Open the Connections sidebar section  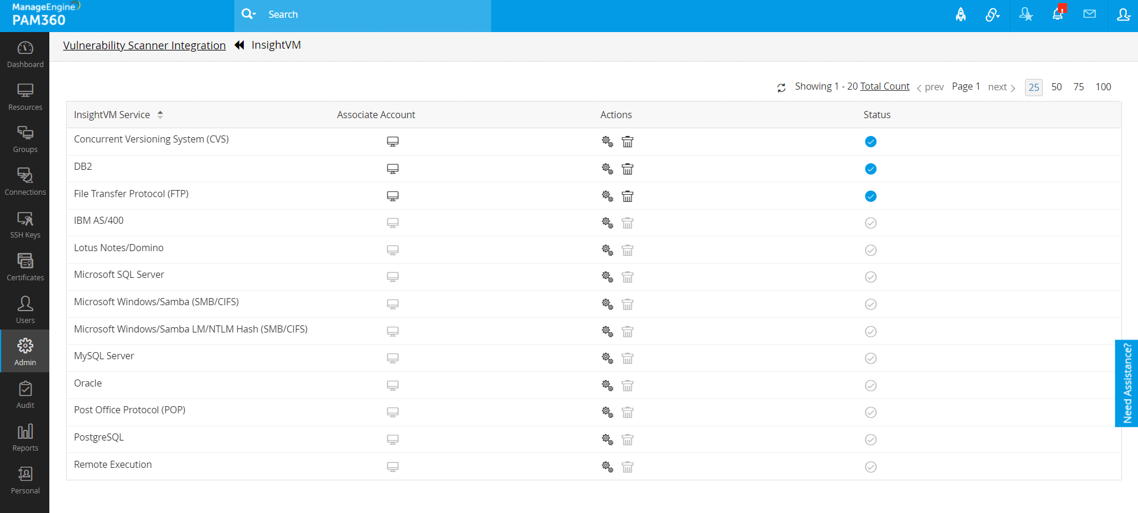tap(25, 182)
